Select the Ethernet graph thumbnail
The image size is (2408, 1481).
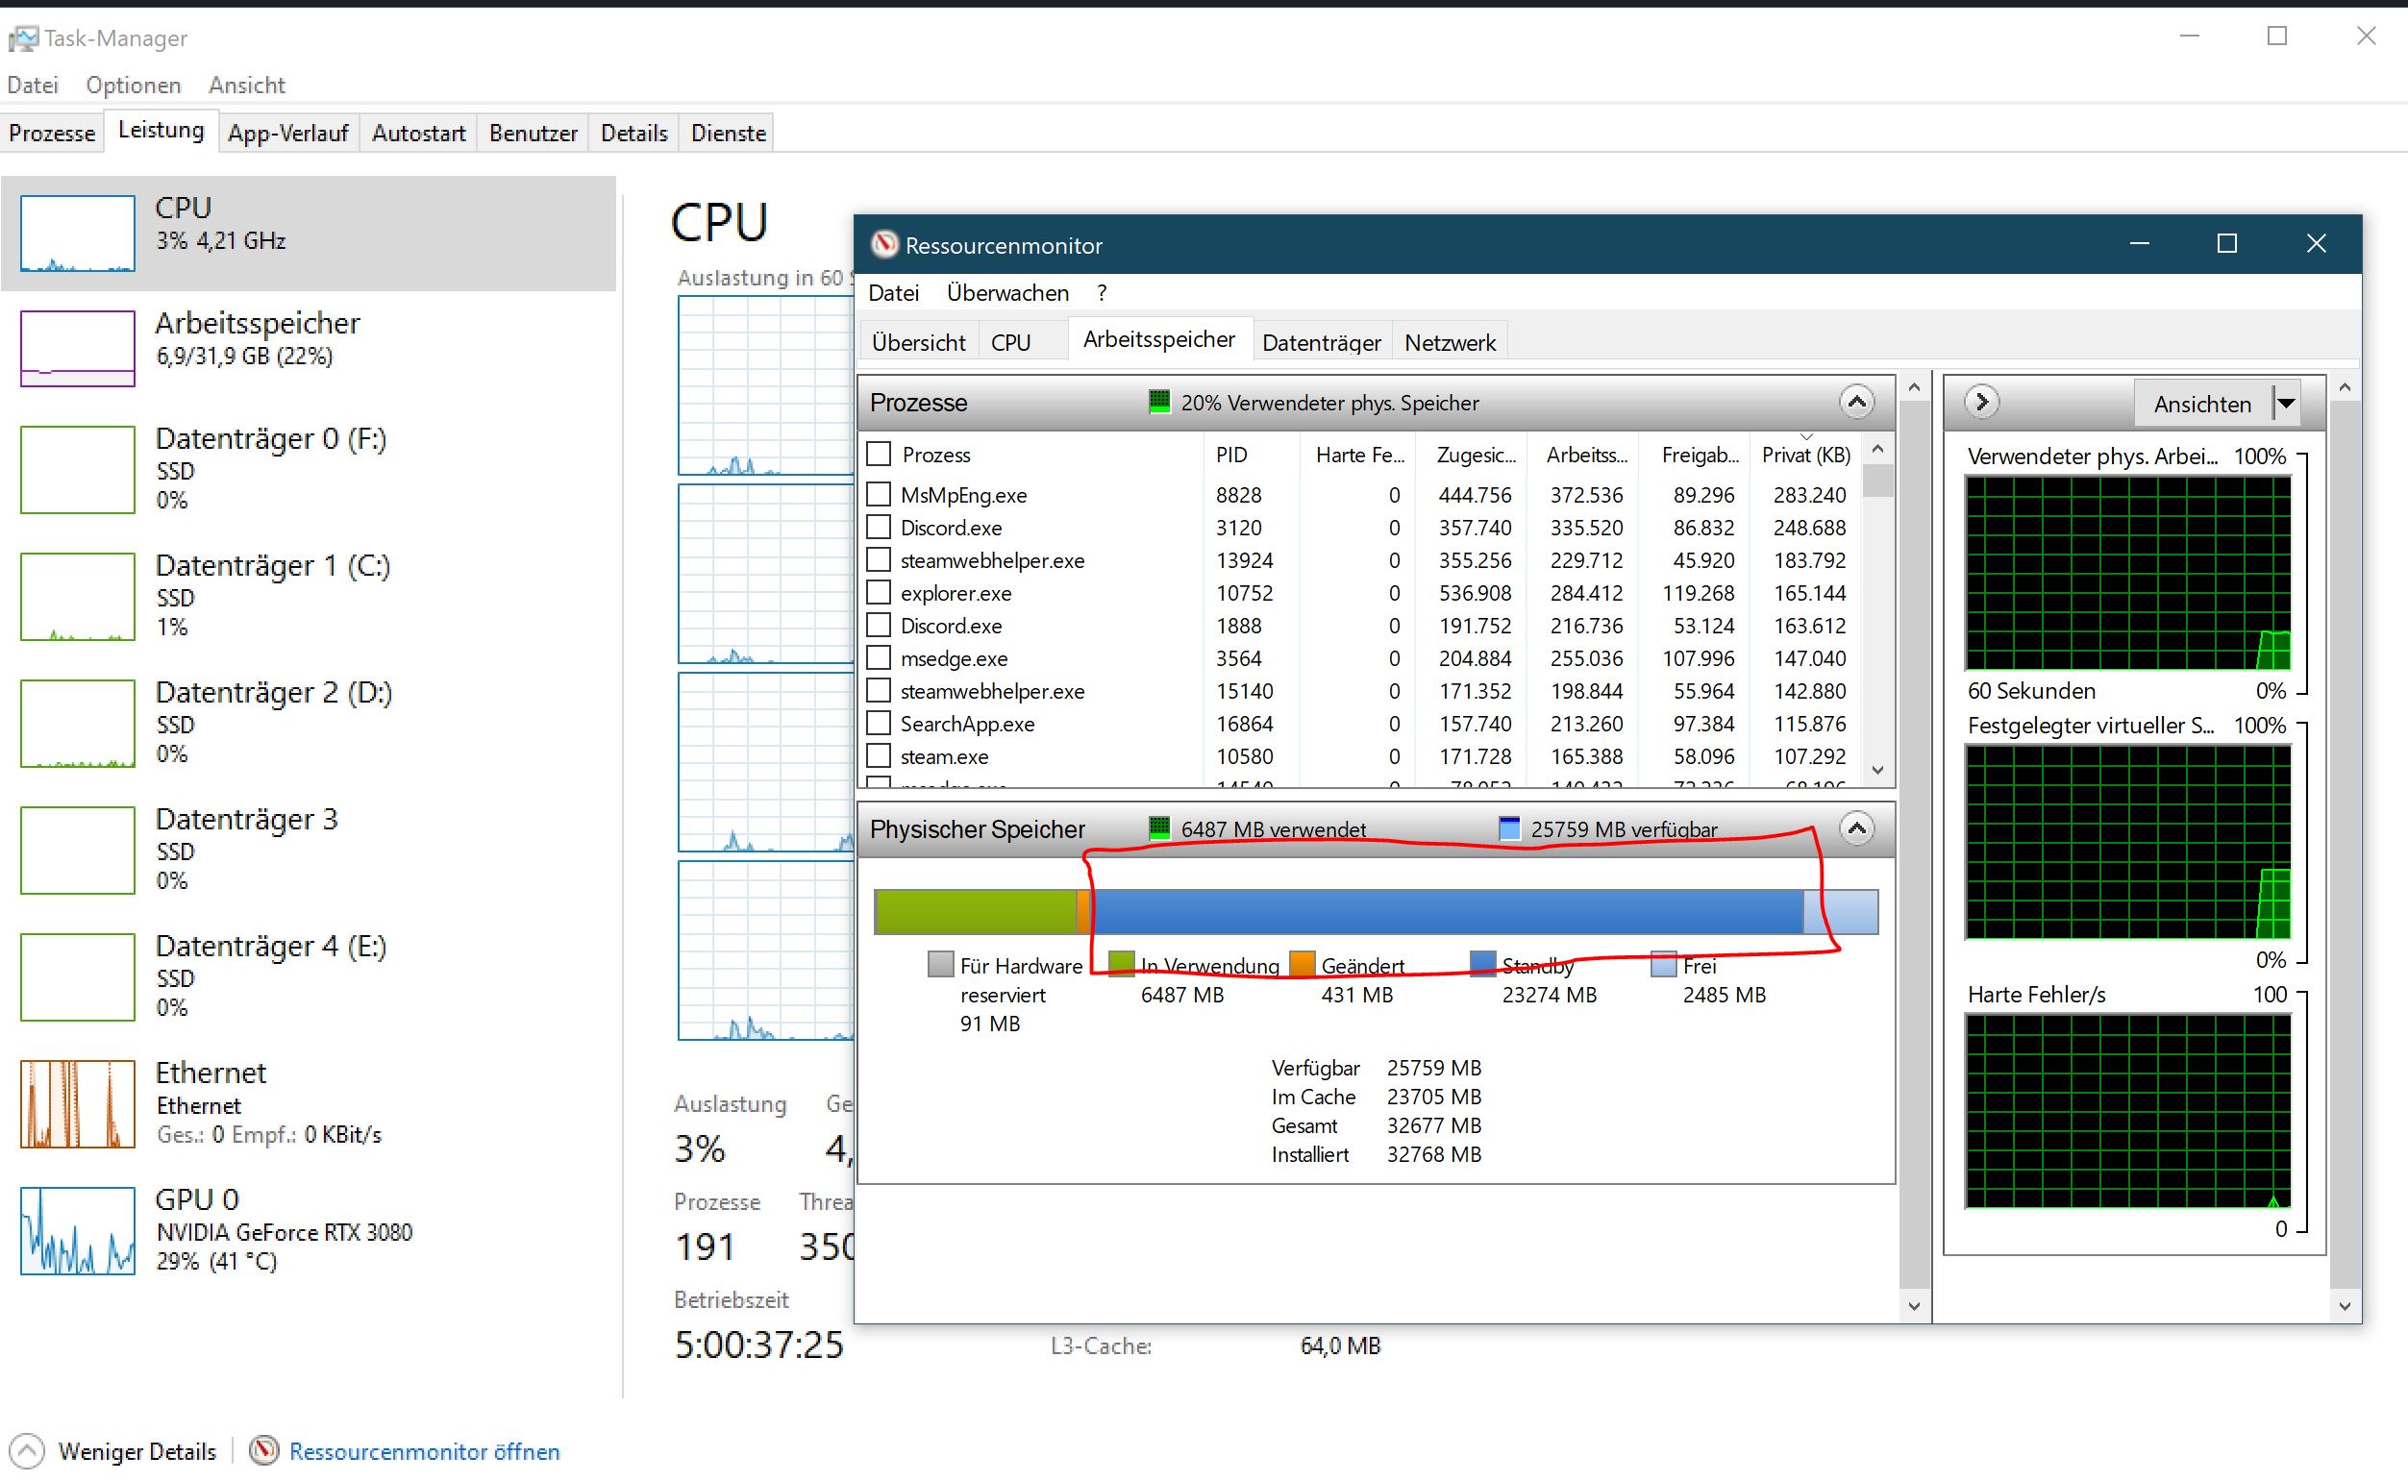[x=78, y=1103]
